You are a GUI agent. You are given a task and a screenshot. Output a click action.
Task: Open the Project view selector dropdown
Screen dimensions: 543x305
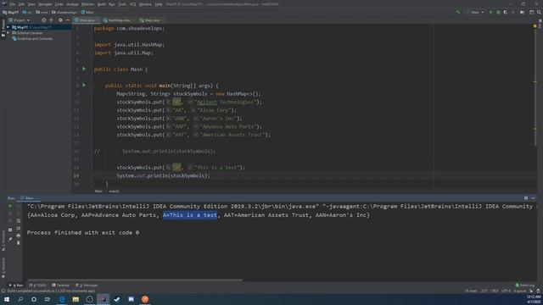point(20,20)
